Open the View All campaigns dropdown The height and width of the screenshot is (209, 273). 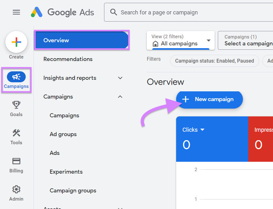[x=181, y=40]
